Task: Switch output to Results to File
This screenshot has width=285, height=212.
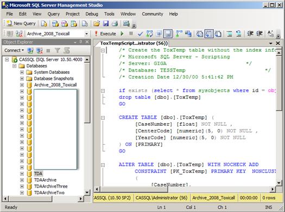Action: click(x=218, y=34)
